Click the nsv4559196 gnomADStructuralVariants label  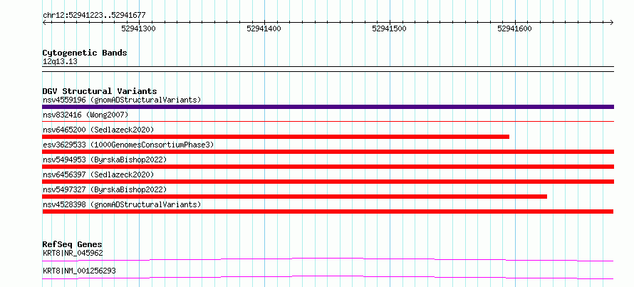point(122,100)
